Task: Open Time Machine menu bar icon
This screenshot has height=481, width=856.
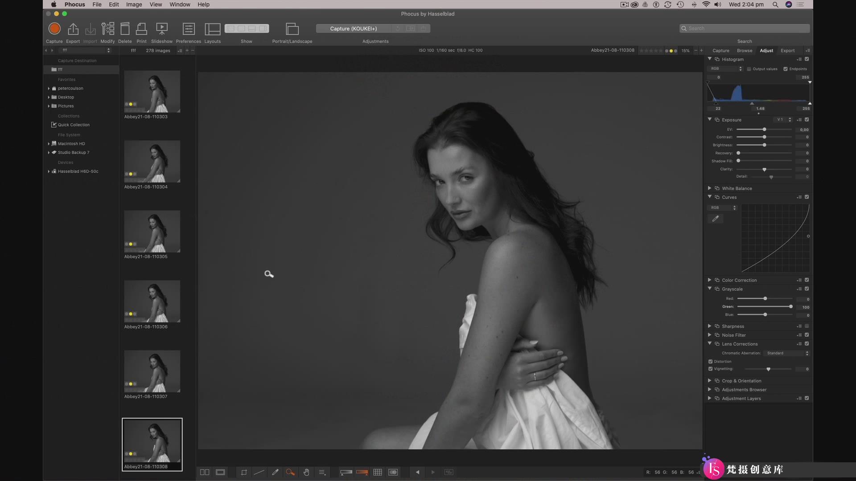Action: 680,4
